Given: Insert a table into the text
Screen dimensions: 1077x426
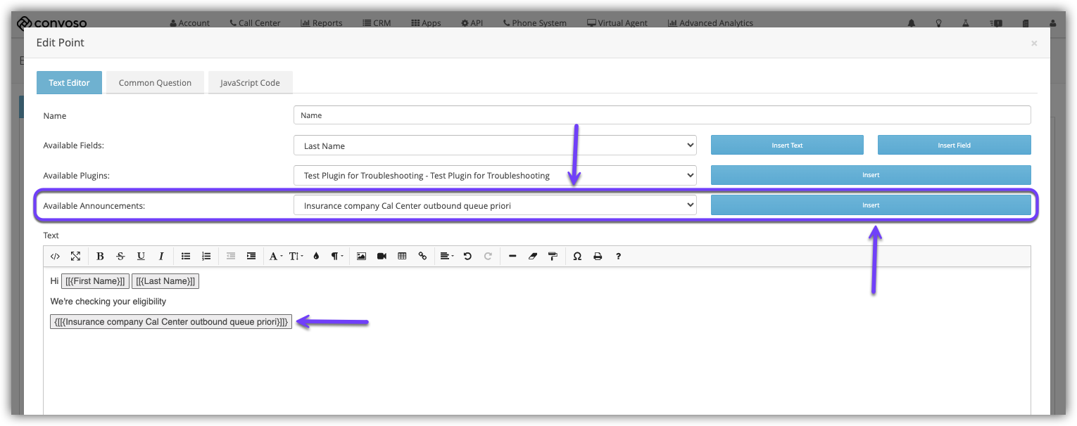Looking at the screenshot, I should pos(402,257).
